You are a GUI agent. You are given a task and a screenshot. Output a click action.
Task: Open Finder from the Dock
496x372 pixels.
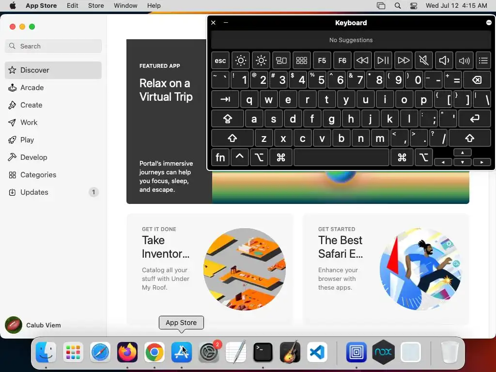point(46,352)
